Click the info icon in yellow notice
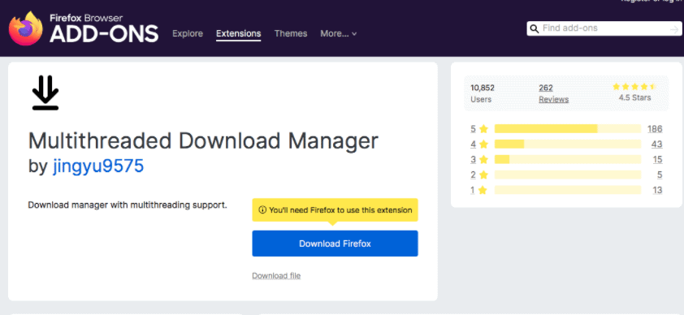Screen dimensions: 684x315 (x=262, y=210)
